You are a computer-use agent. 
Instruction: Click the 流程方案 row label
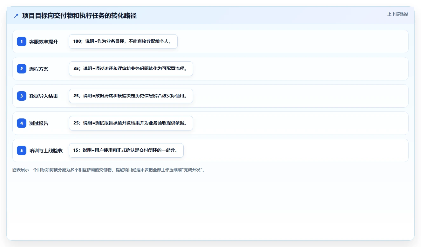point(39,69)
